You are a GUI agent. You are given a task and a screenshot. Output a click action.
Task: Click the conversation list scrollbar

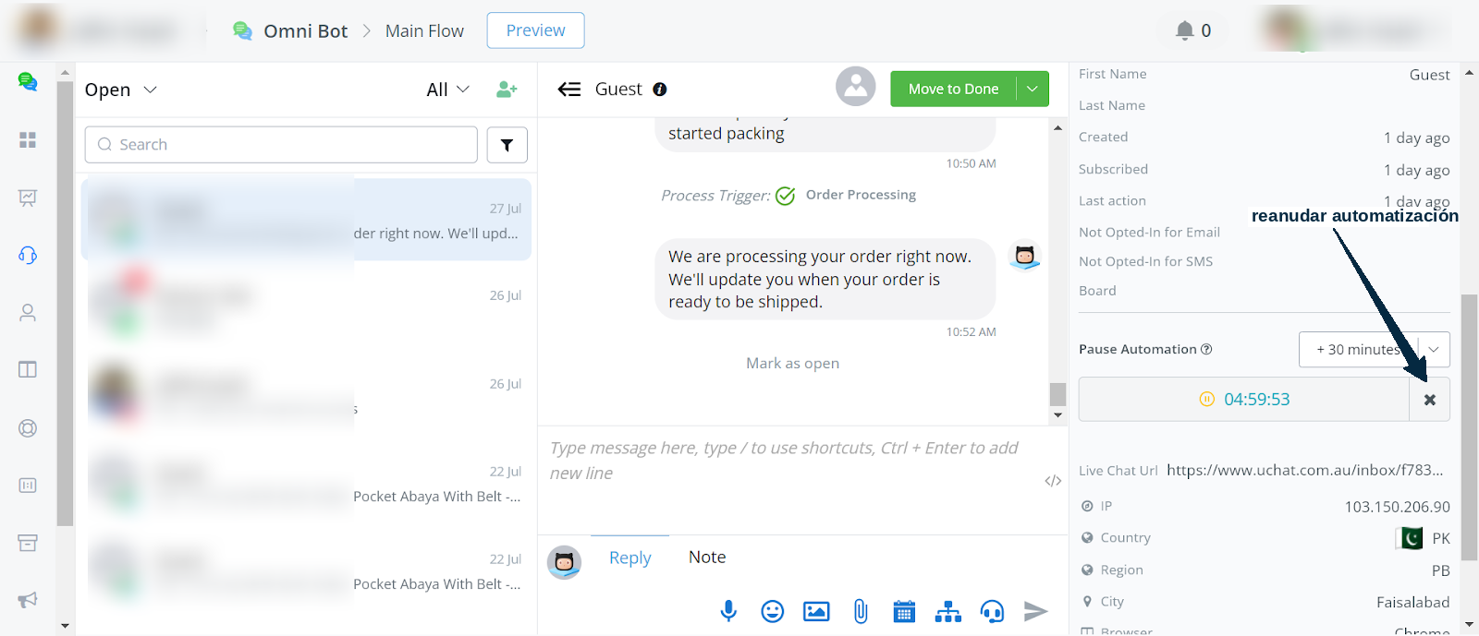pyautogui.click(x=65, y=303)
